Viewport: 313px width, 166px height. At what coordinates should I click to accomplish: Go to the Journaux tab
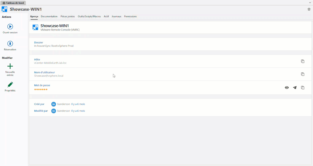116,16
